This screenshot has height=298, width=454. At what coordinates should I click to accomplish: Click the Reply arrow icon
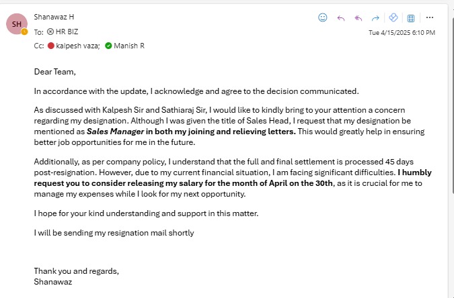point(341,17)
